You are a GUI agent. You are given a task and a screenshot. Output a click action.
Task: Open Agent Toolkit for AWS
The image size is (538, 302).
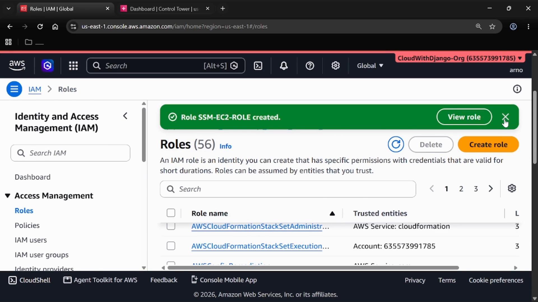[100, 280]
